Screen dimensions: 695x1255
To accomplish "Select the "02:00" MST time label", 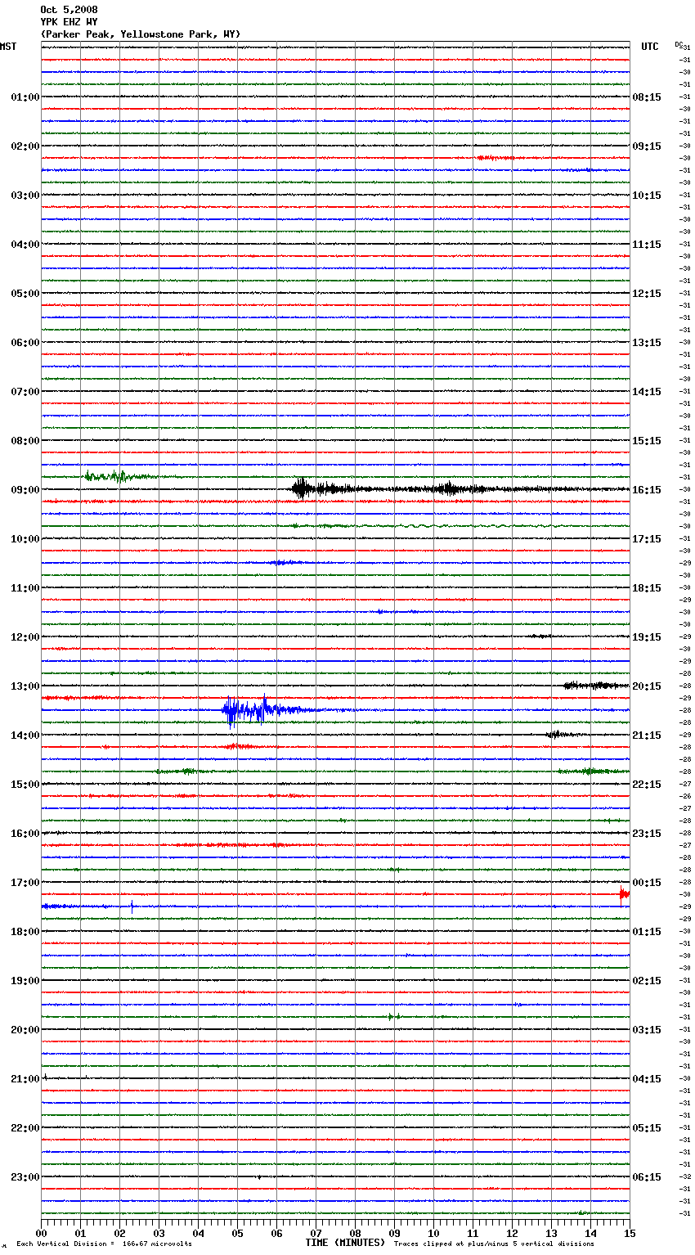I will point(25,146).
